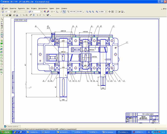Toggle the grid display button
Viewport: 167px width, 134px height.
coord(52,11)
